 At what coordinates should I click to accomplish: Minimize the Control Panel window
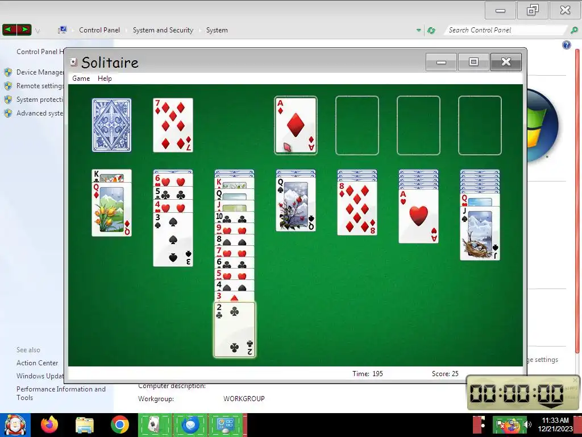pyautogui.click(x=500, y=10)
